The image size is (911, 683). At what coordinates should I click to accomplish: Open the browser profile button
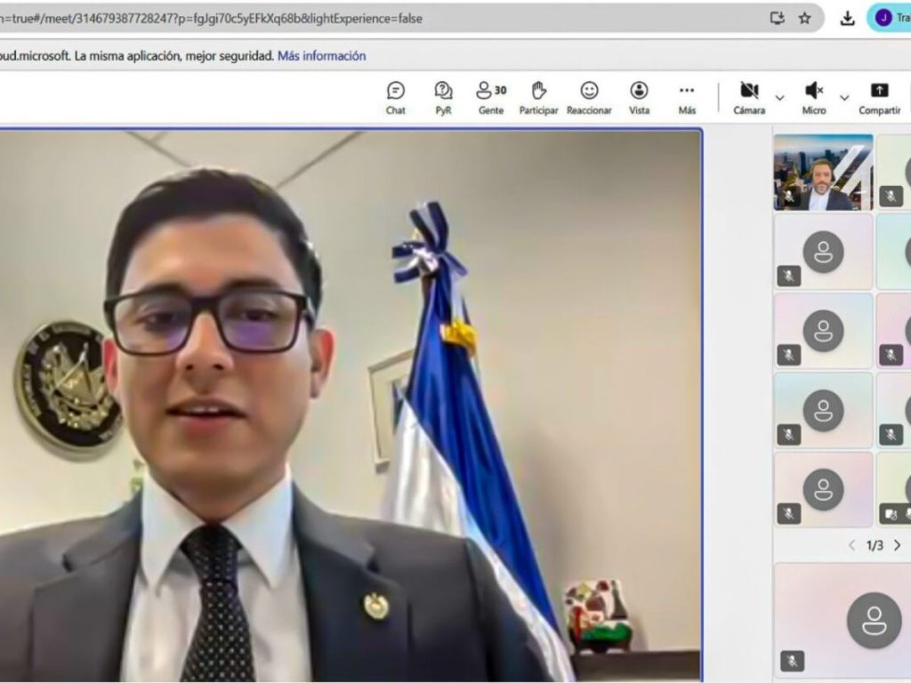890,18
